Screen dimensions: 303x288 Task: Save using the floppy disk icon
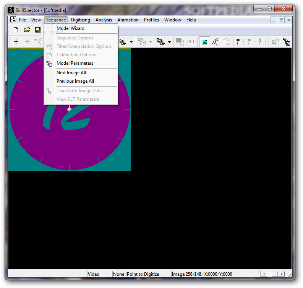coord(38,29)
